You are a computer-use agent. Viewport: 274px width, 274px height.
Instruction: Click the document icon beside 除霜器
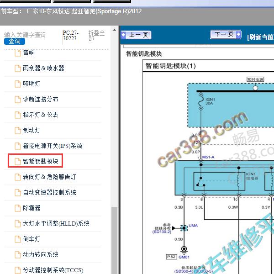[18, 208]
